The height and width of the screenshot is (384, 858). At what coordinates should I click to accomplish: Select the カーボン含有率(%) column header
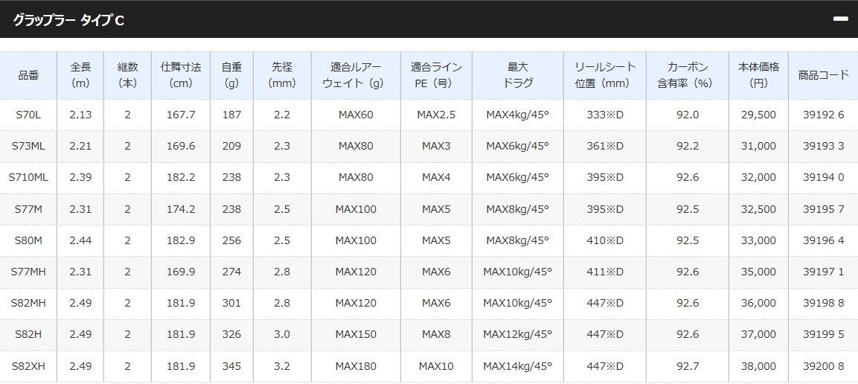[688, 75]
